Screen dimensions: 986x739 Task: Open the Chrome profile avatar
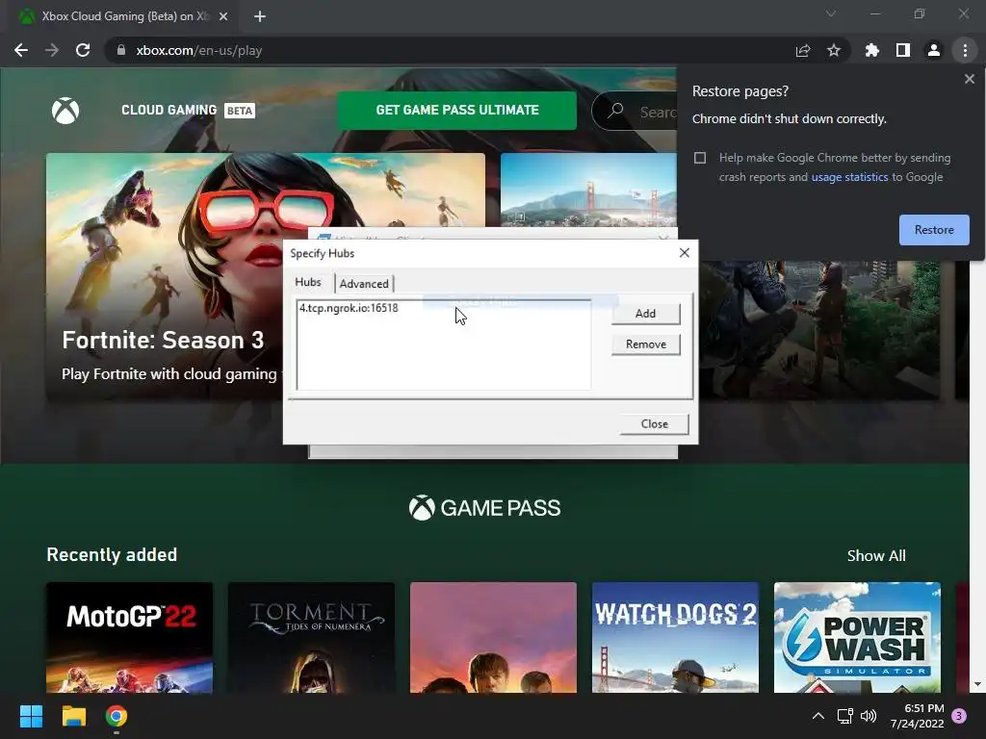point(934,50)
